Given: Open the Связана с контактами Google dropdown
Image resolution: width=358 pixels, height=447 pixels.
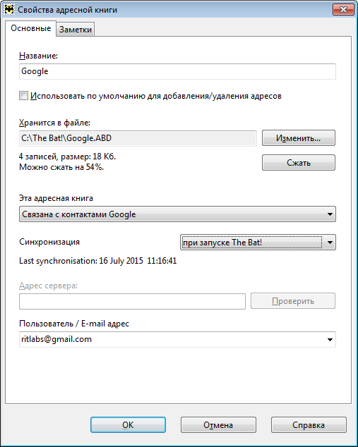Looking at the screenshot, I should coord(177,214).
